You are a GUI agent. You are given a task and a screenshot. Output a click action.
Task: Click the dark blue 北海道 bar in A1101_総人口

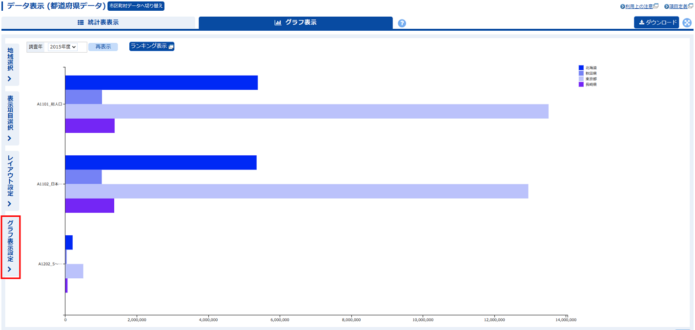pos(162,82)
